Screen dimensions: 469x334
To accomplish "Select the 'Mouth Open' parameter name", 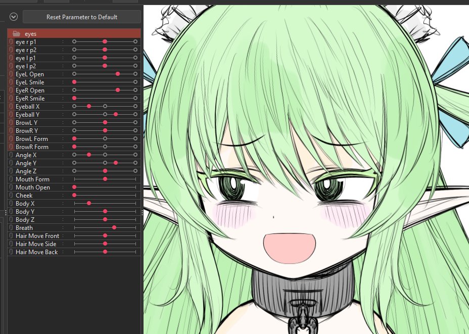I will [x=33, y=187].
